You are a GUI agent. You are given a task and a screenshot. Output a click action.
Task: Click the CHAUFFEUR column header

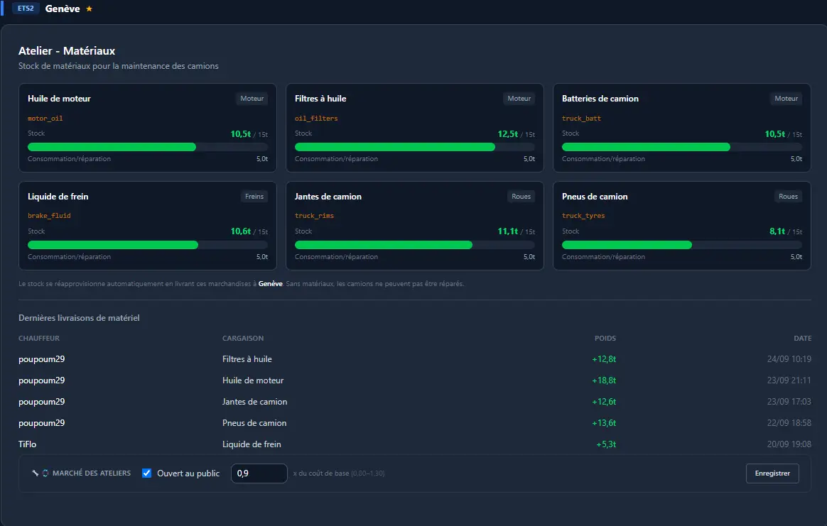(x=39, y=339)
